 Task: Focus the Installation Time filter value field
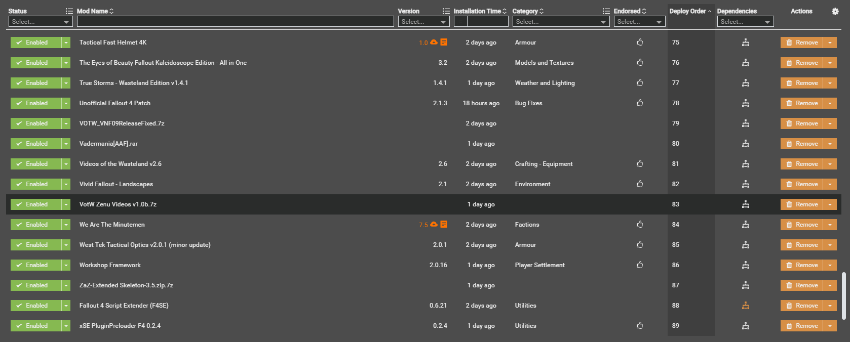(488, 22)
